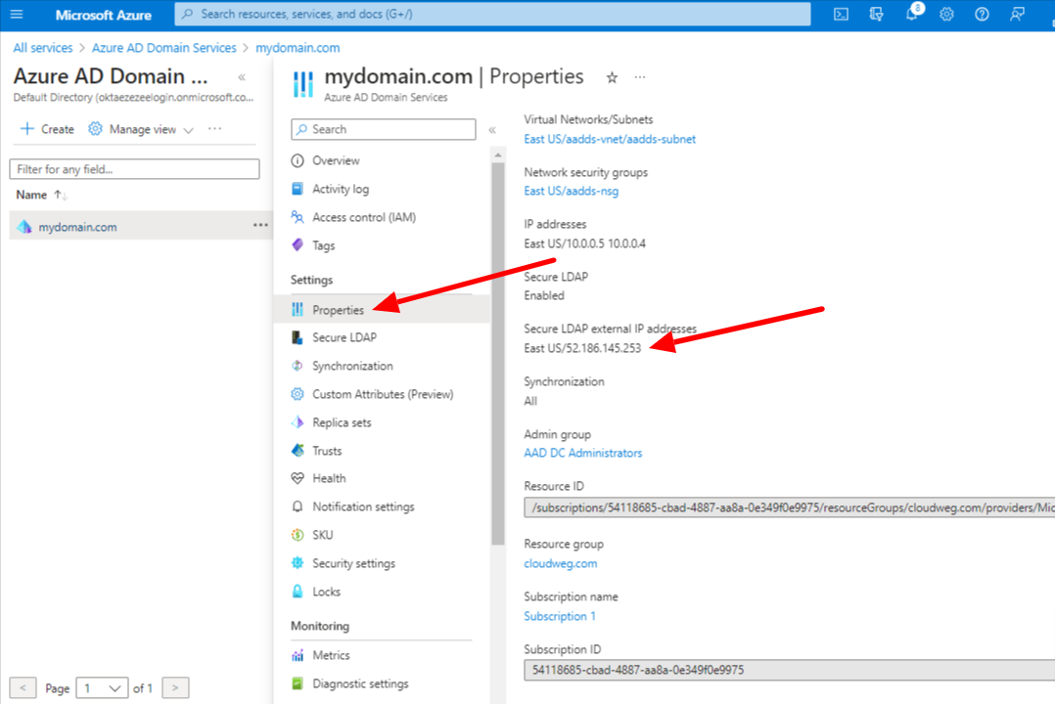Open Security settings
The width and height of the screenshot is (1055, 704).
pyautogui.click(x=353, y=563)
